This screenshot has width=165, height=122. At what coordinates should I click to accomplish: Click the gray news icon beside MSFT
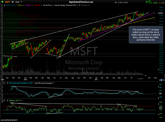tap(13, 2)
